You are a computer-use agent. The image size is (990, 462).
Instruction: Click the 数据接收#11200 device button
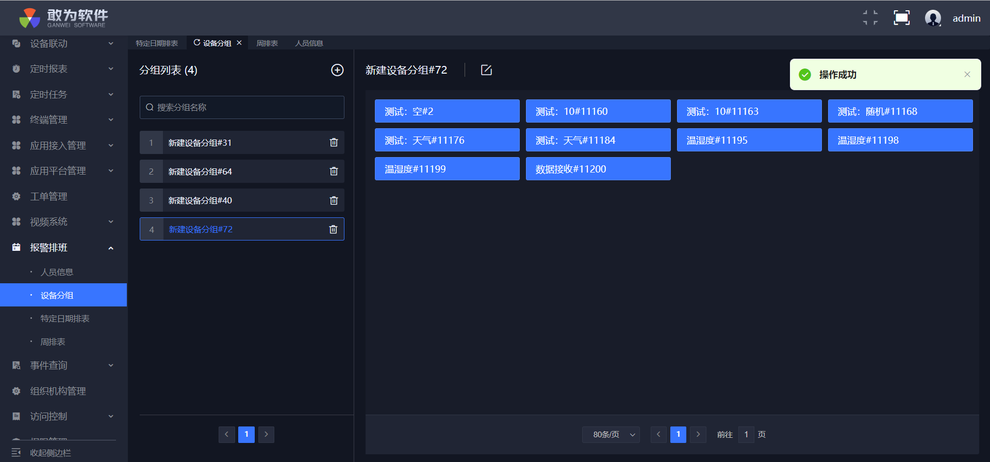[598, 169]
